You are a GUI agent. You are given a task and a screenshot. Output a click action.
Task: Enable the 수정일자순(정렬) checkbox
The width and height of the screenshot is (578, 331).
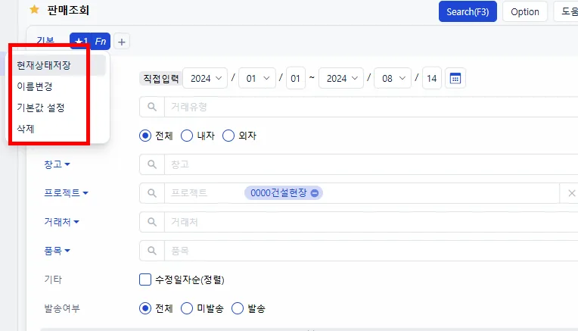[x=145, y=279]
